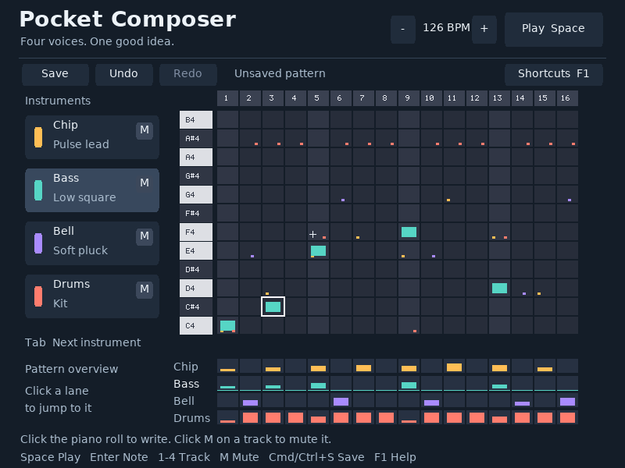This screenshot has height=468, width=625.
Task: Click the A4 piano key
Action: pyautogui.click(x=196, y=158)
